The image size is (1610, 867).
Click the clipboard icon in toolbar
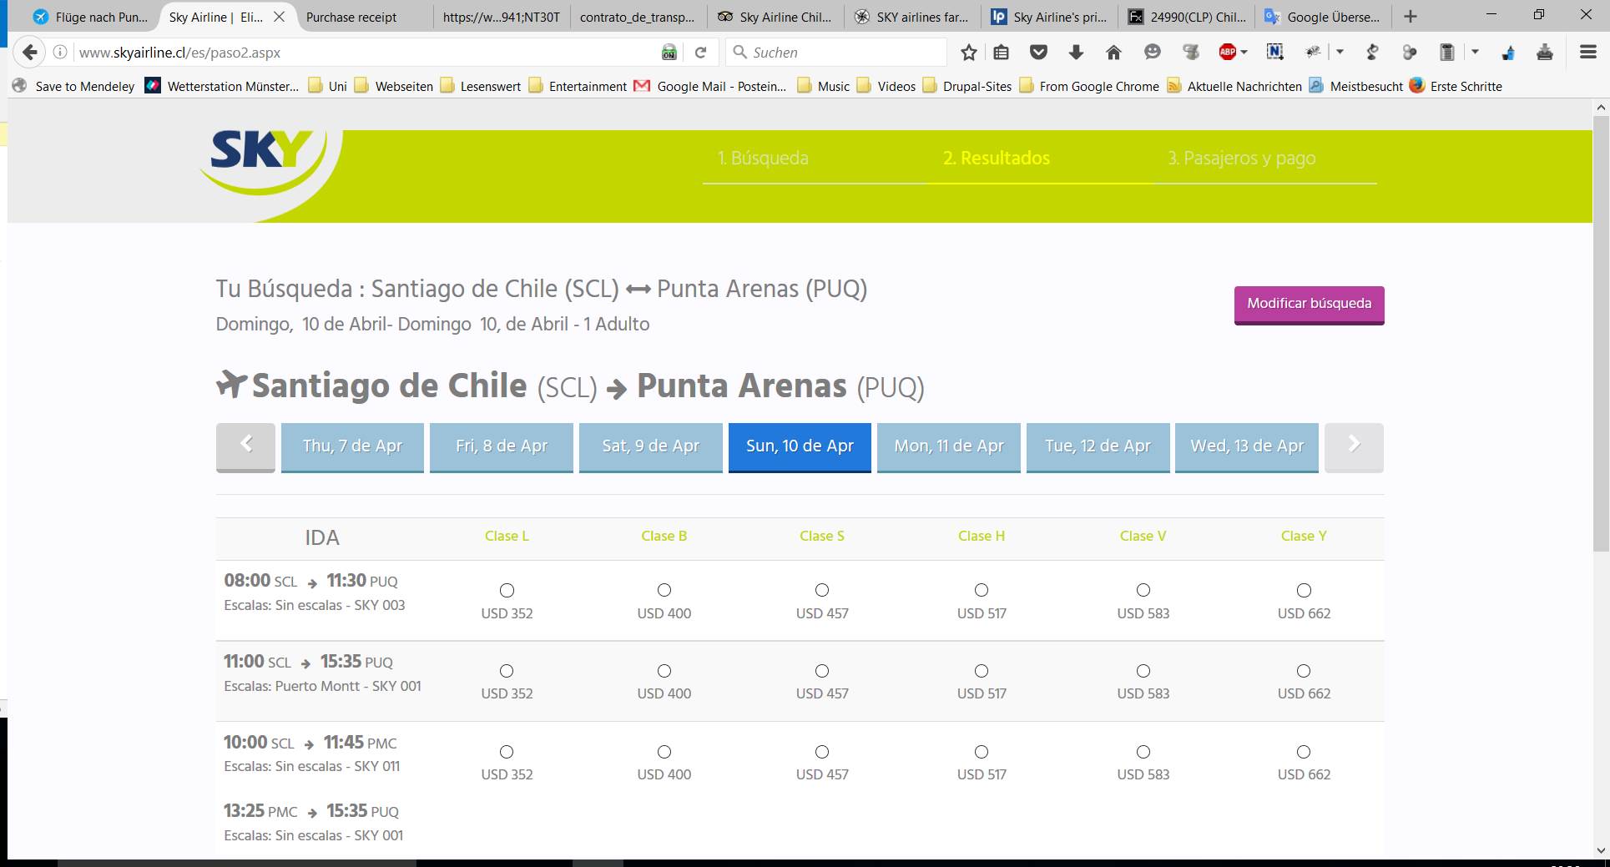(1447, 53)
